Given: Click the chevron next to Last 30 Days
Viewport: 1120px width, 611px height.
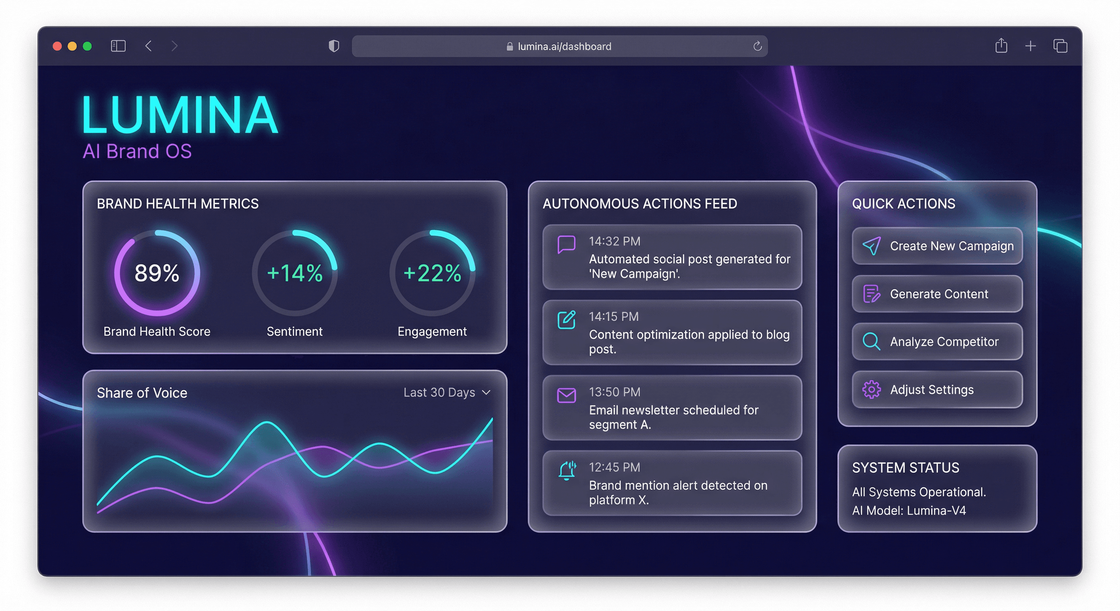Looking at the screenshot, I should (486, 392).
